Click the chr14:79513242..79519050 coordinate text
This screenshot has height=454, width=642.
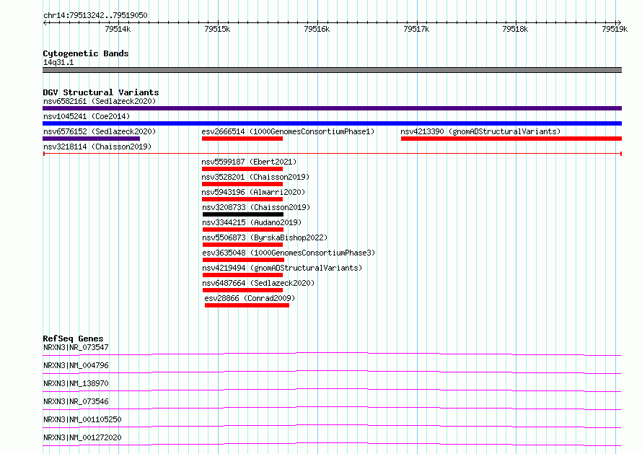tap(95, 16)
